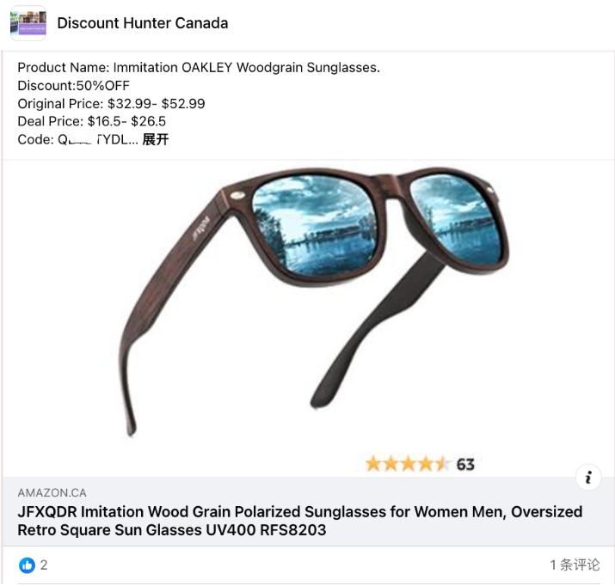
Task: Click the Original Price text line
Action: (x=112, y=104)
